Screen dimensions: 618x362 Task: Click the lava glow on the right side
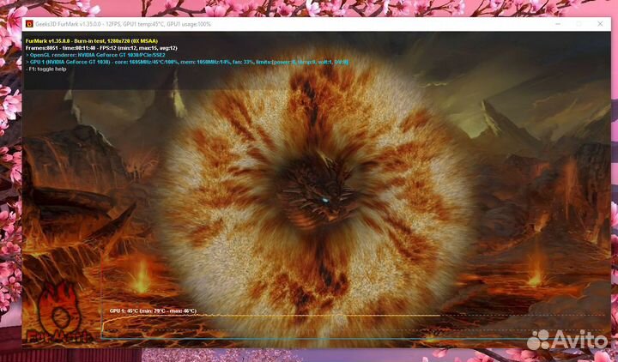pos(536,276)
